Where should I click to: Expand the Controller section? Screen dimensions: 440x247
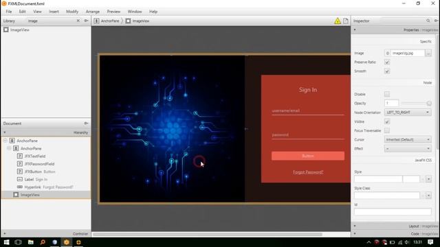click(46, 233)
